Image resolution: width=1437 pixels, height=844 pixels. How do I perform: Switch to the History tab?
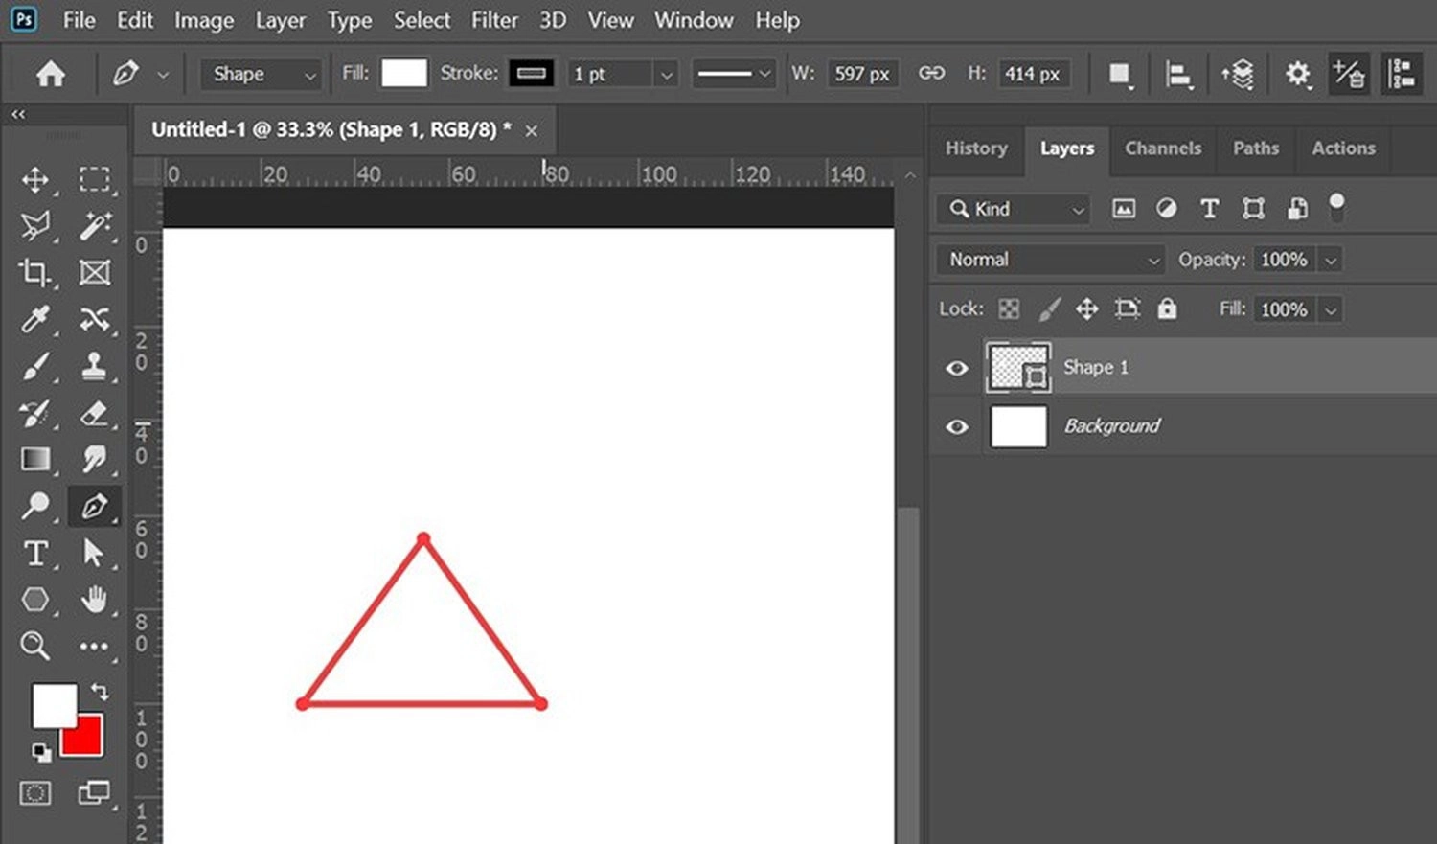(976, 148)
